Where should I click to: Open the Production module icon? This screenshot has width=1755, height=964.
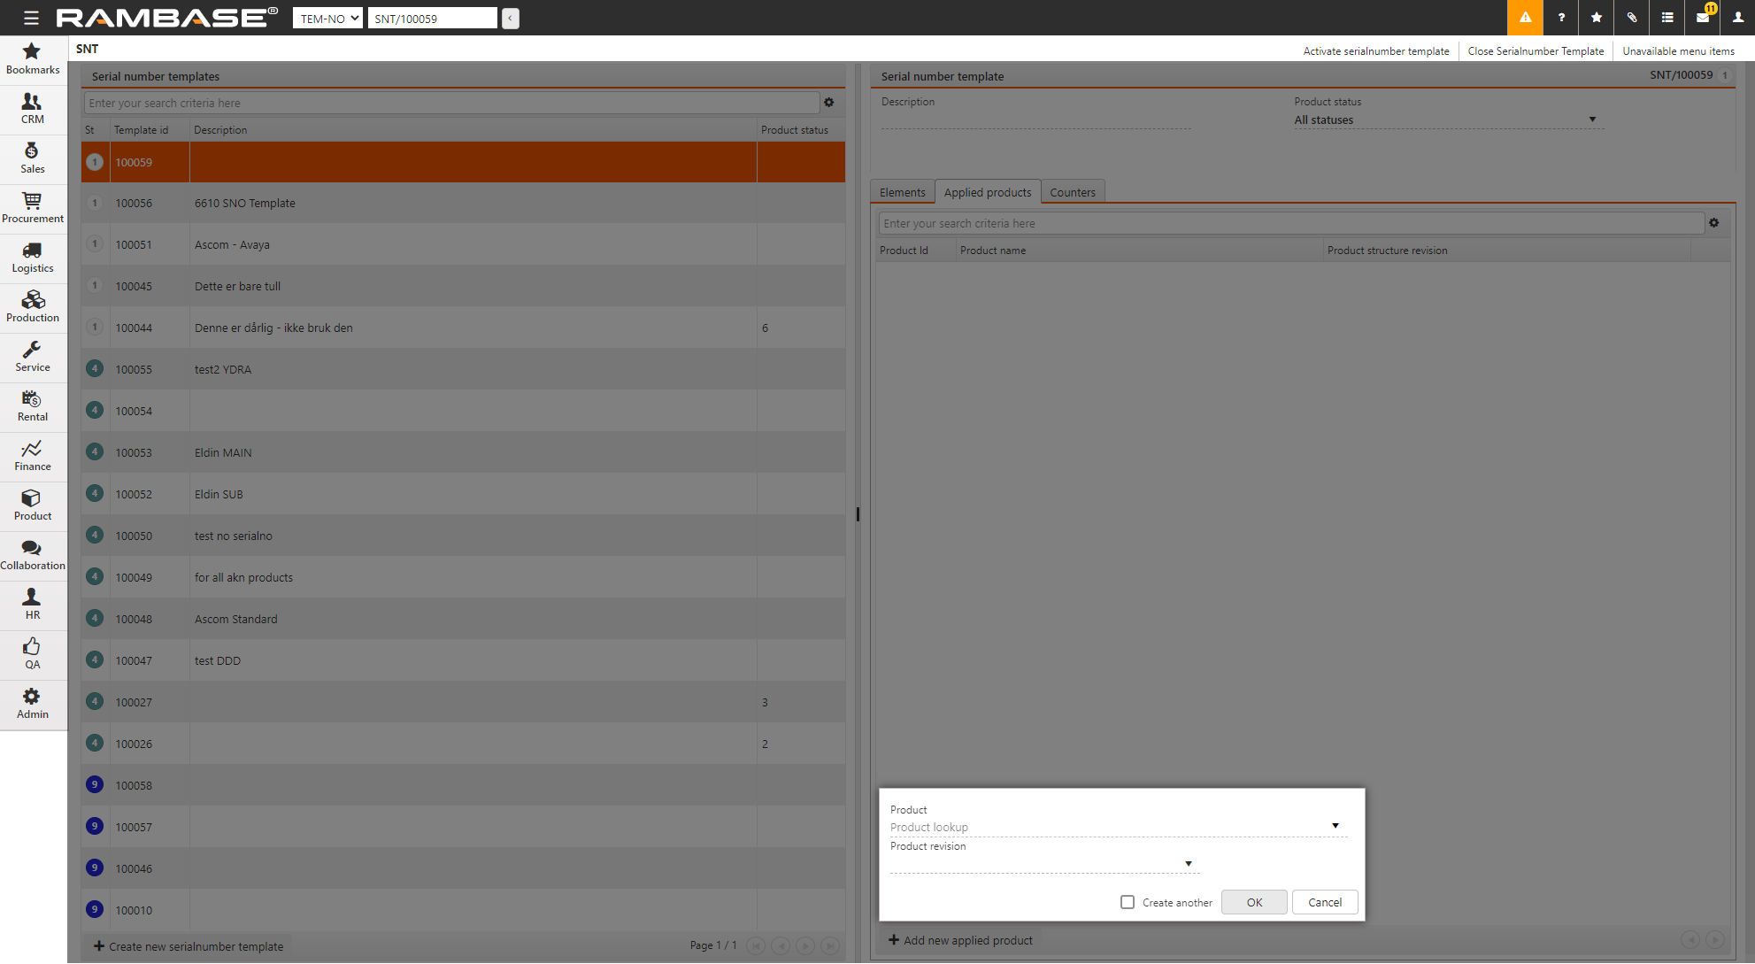(33, 307)
